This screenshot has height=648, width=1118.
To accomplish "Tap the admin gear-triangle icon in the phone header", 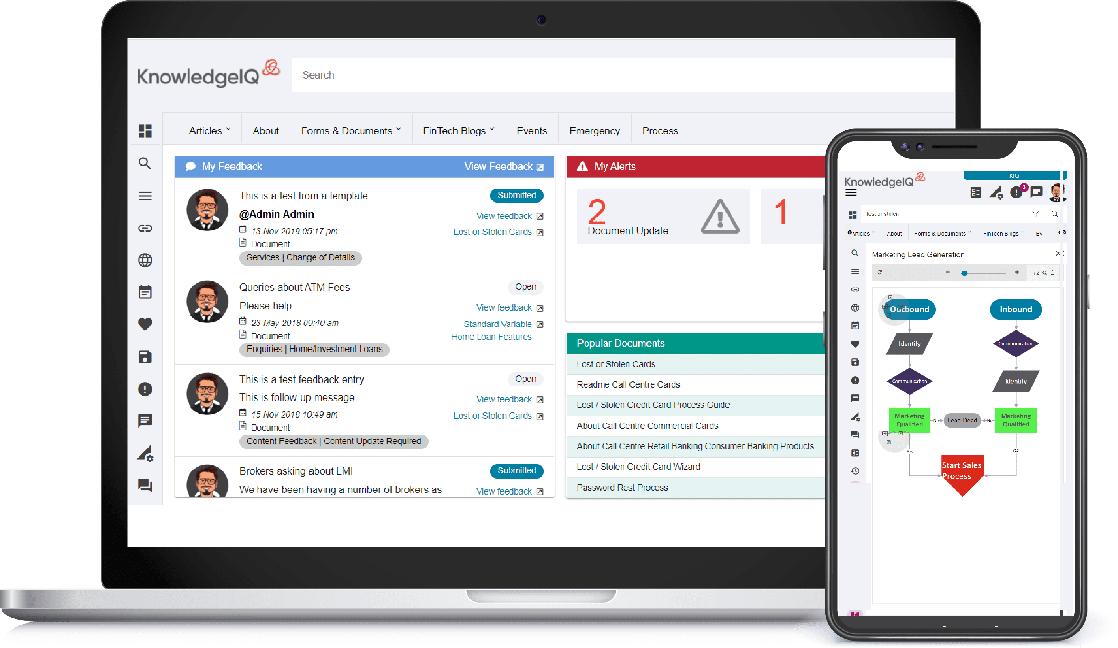I will coord(996,192).
